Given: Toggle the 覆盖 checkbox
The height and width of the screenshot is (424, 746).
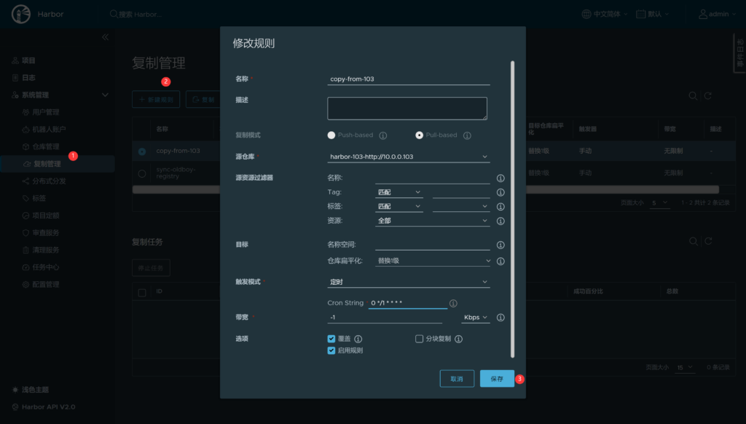Looking at the screenshot, I should click(x=331, y=339).
